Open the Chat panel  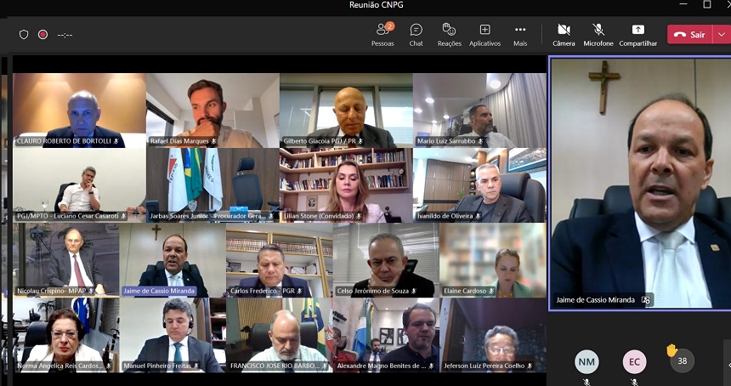(x=416, y=34)
